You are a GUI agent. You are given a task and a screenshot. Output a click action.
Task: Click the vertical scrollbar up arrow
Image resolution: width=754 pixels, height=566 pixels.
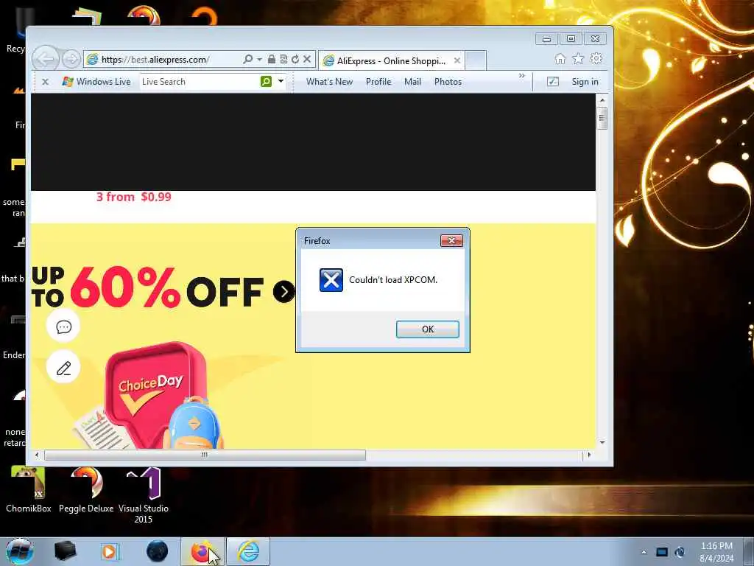tap(602, 100)
